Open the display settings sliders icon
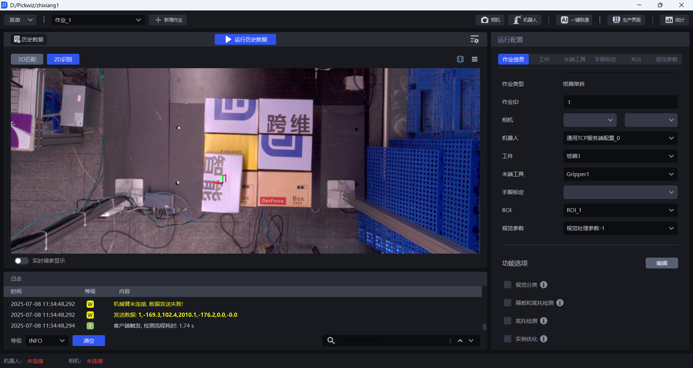Screen dimensions: 693x368 pyautogui.click(x=474, y=40)
